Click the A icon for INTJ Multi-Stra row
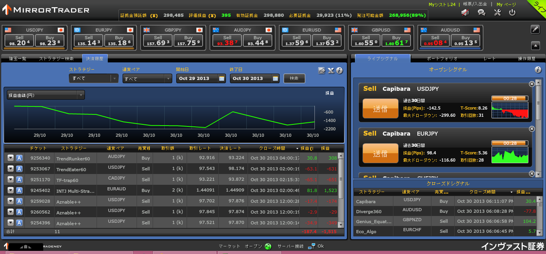Image resolution: width=546 pixels, height=254 pixels. coord(19,190)
